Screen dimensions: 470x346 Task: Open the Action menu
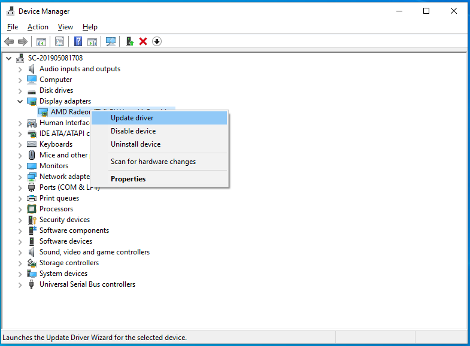pos(38,27)
